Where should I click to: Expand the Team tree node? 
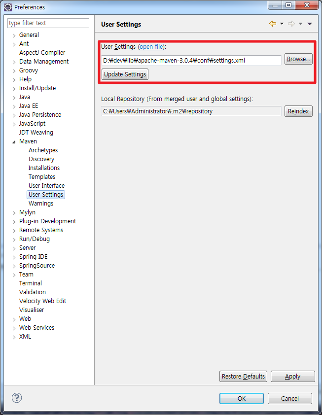14,275
